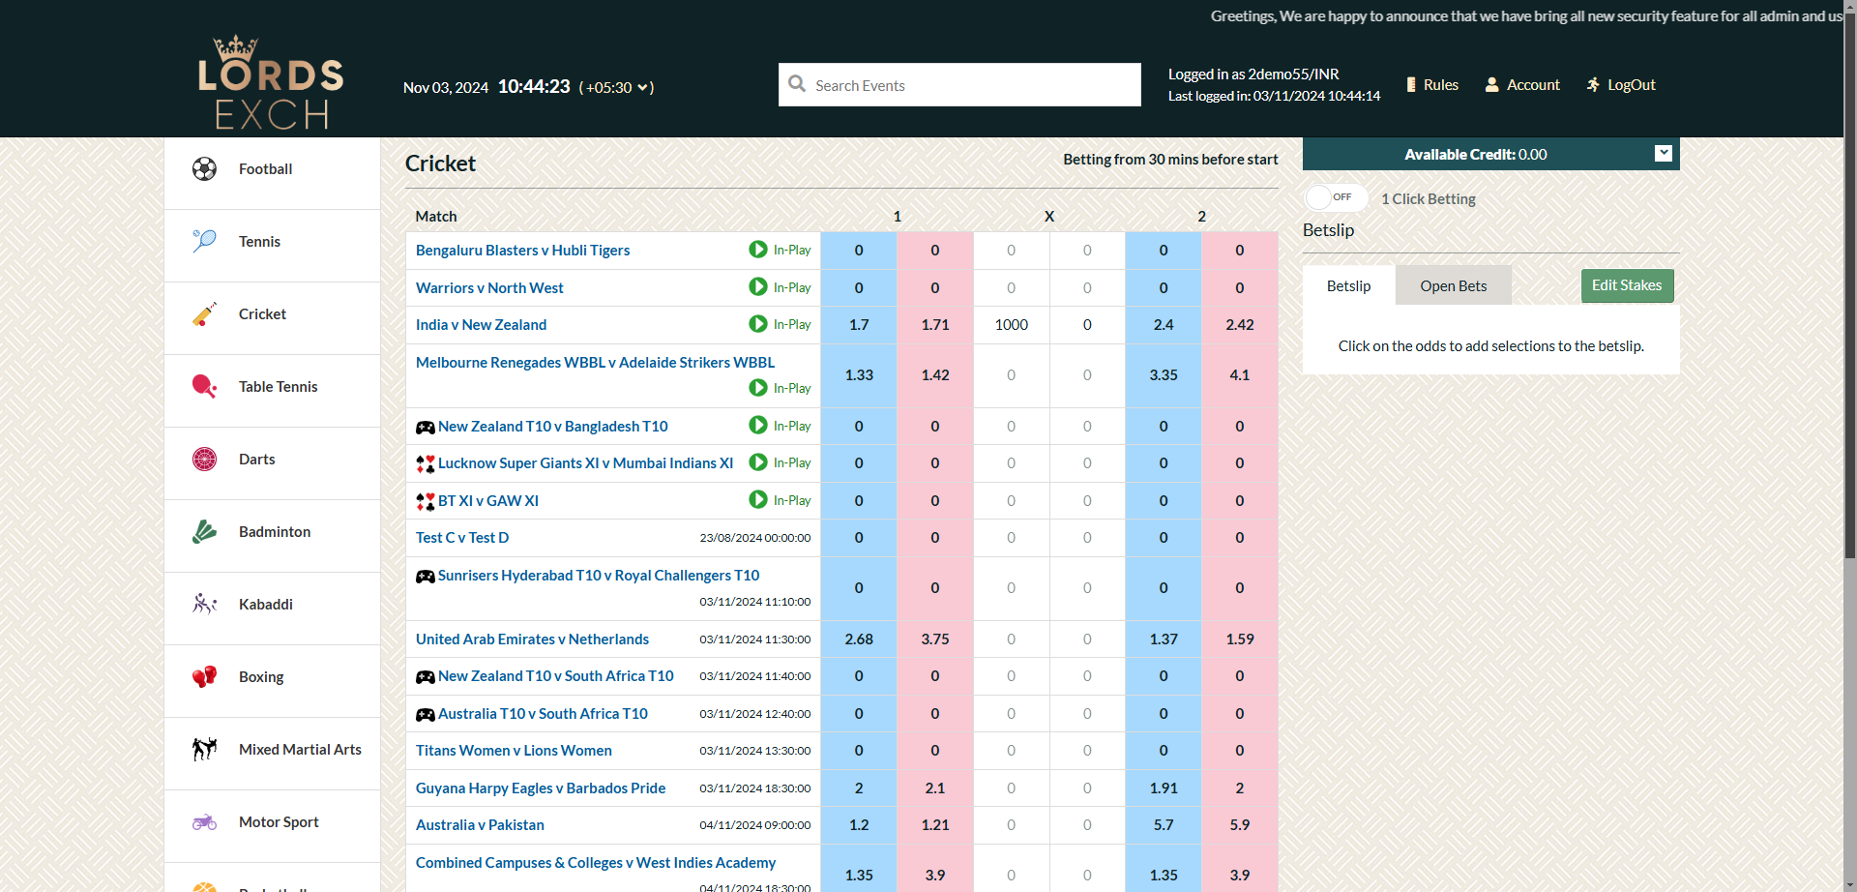Open Test C v Test D match
Viewport: 1857px width, 892px height.
462,538
